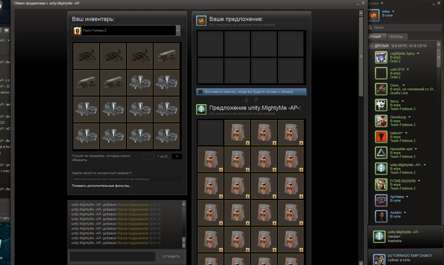444x265 pixels.
Task: Open unity.MightyMe -AP- friend menu arrow
Action: (x=425, y=165)
